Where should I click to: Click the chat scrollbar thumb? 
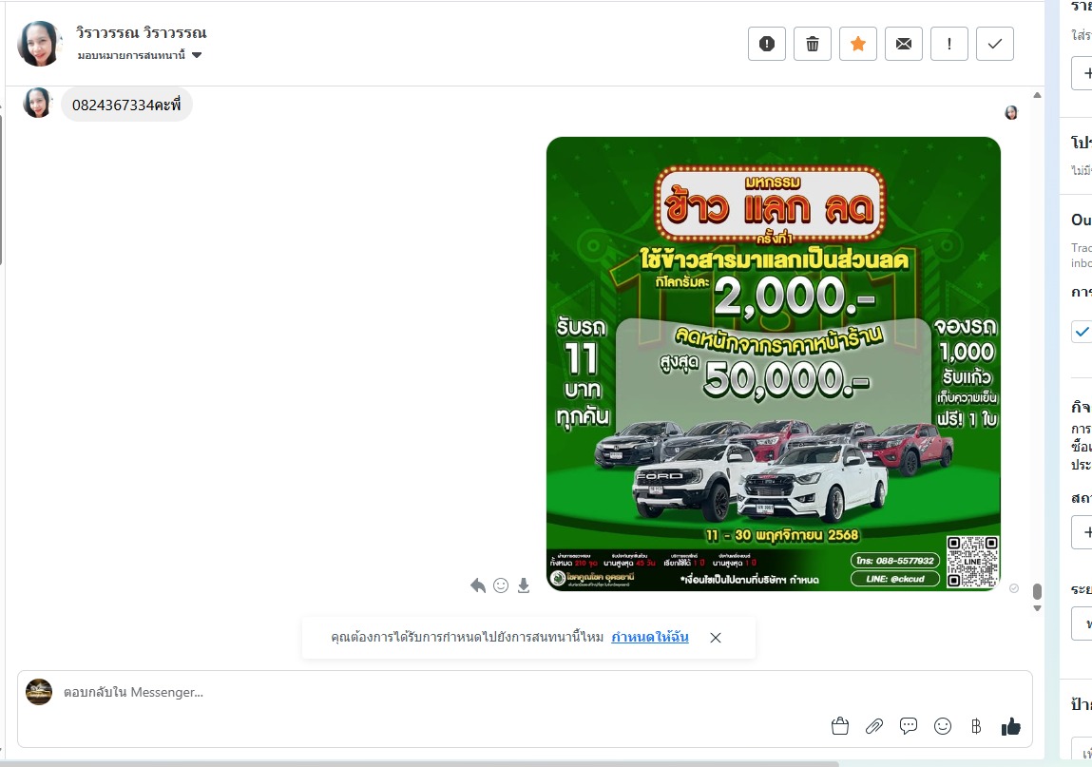coord(1037,591)
